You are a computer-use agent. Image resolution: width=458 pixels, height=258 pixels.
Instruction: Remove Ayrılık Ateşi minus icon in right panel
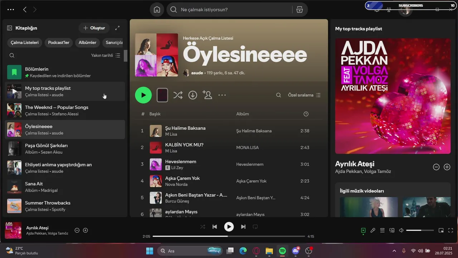click(x=436, y=167)
